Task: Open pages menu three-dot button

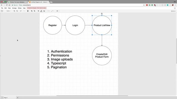Action: 2,98
